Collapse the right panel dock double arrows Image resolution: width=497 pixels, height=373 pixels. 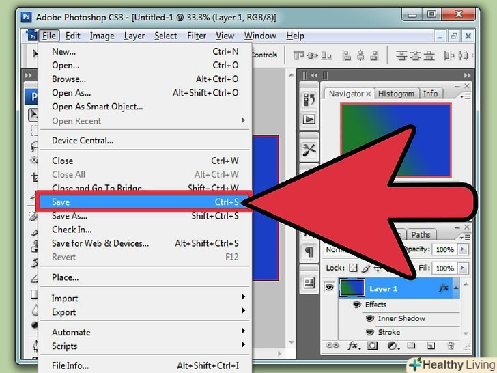[467, 75]
